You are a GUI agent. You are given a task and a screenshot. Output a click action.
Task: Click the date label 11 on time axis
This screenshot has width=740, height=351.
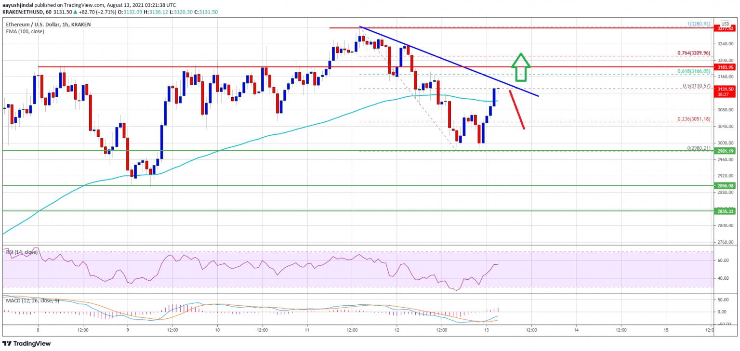pyautogui.click(x=307, y=330)
